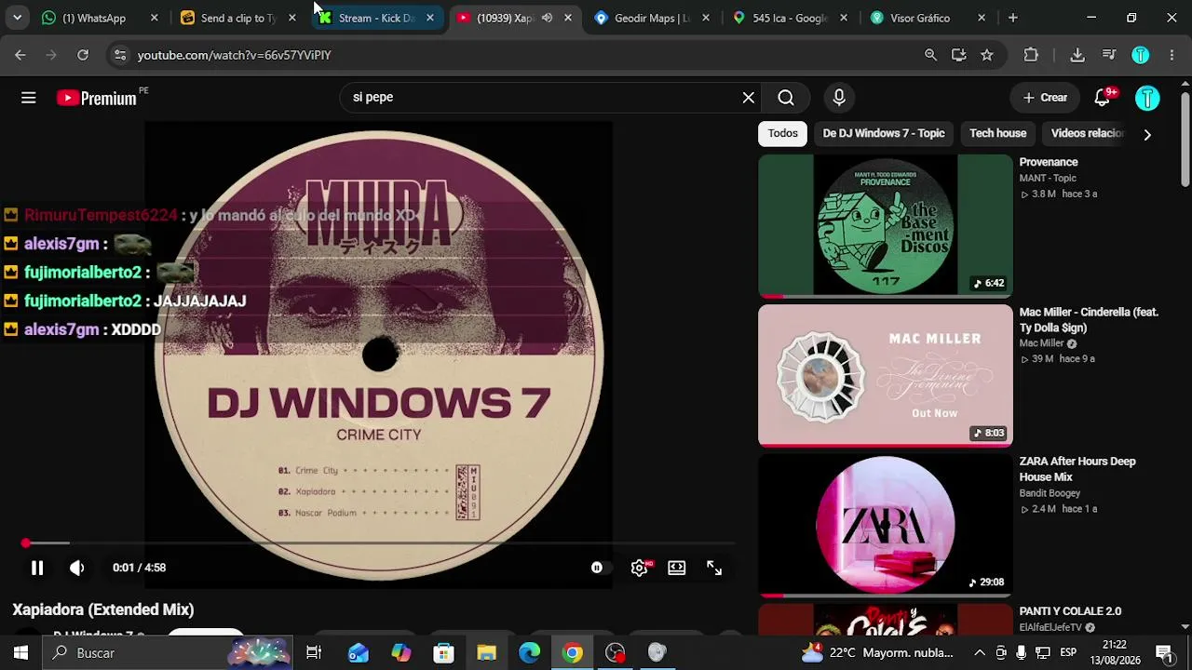The height and width of the screenshot is (670, 1192).
Task: Pause the video playback
Action: (x=37, y=568)
